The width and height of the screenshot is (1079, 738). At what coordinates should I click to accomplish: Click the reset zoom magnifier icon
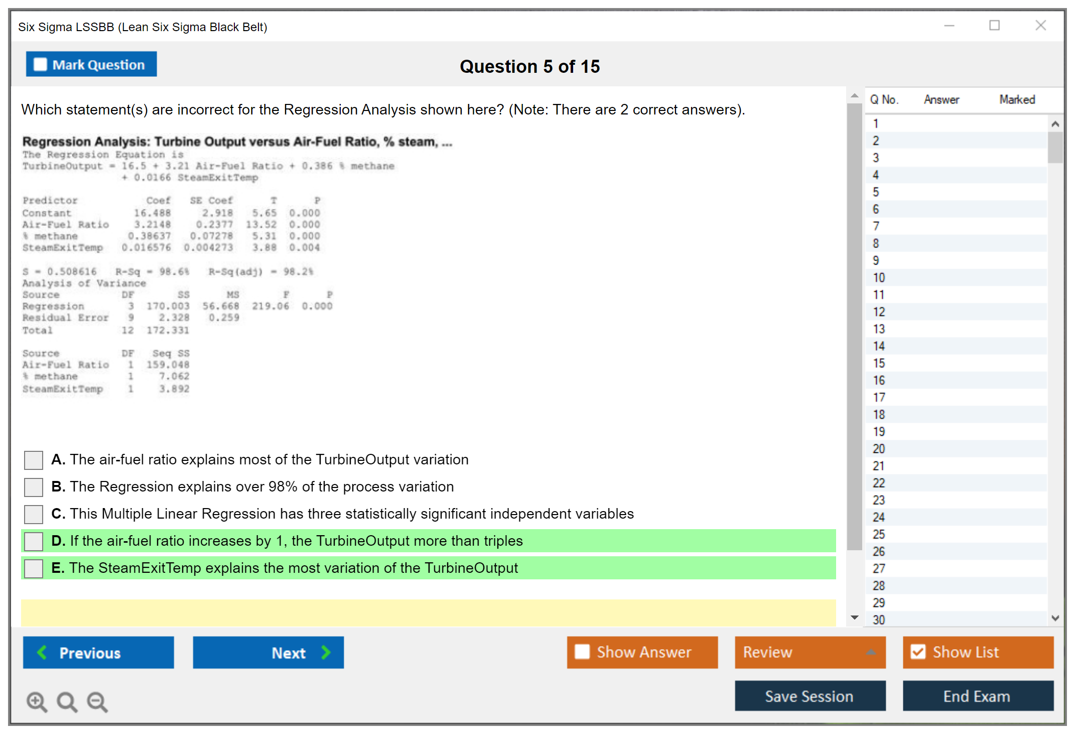[x=67, y=701]
